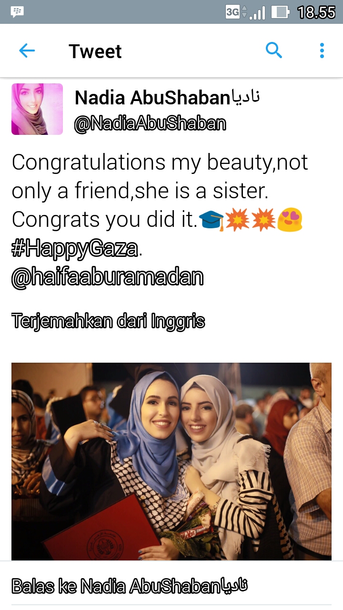Open the search magnifier icon
343x610 pixels.
point(274,50)
